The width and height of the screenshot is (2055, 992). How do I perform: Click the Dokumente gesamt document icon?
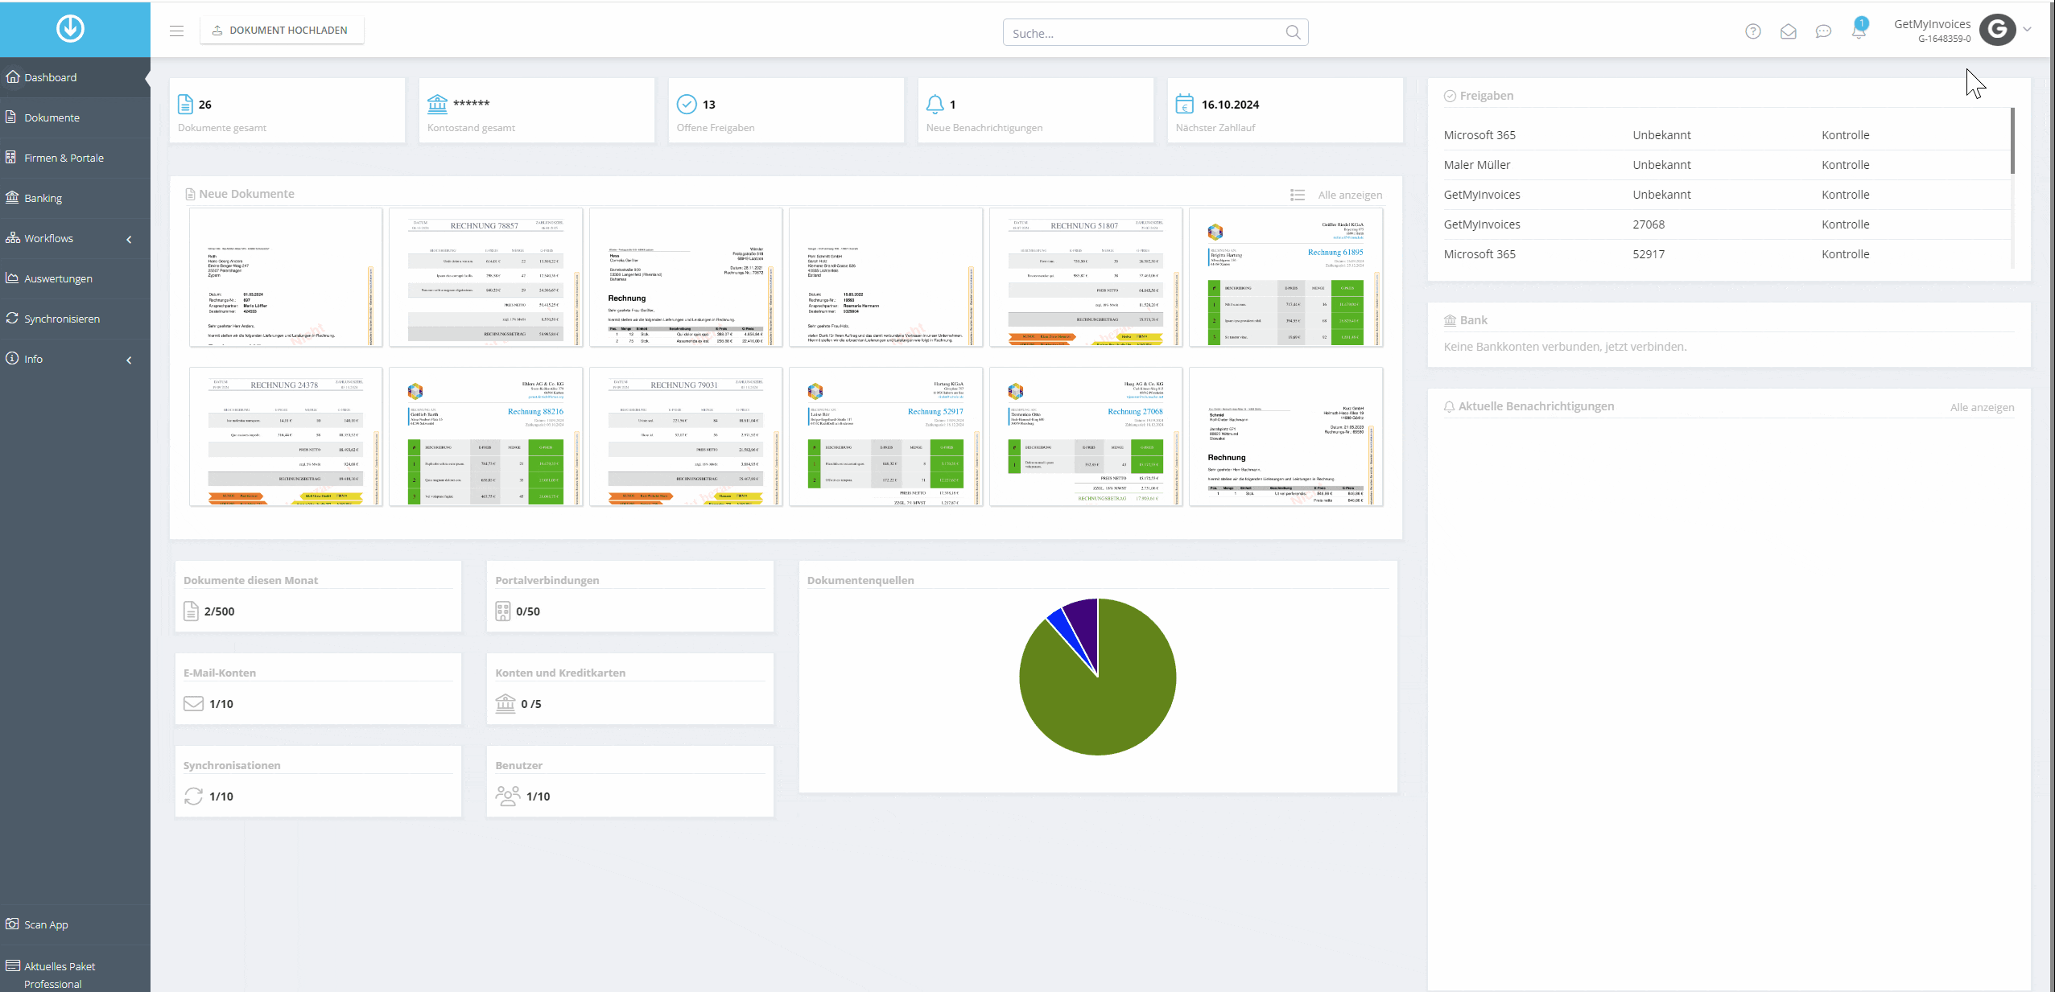coord(185,105)
